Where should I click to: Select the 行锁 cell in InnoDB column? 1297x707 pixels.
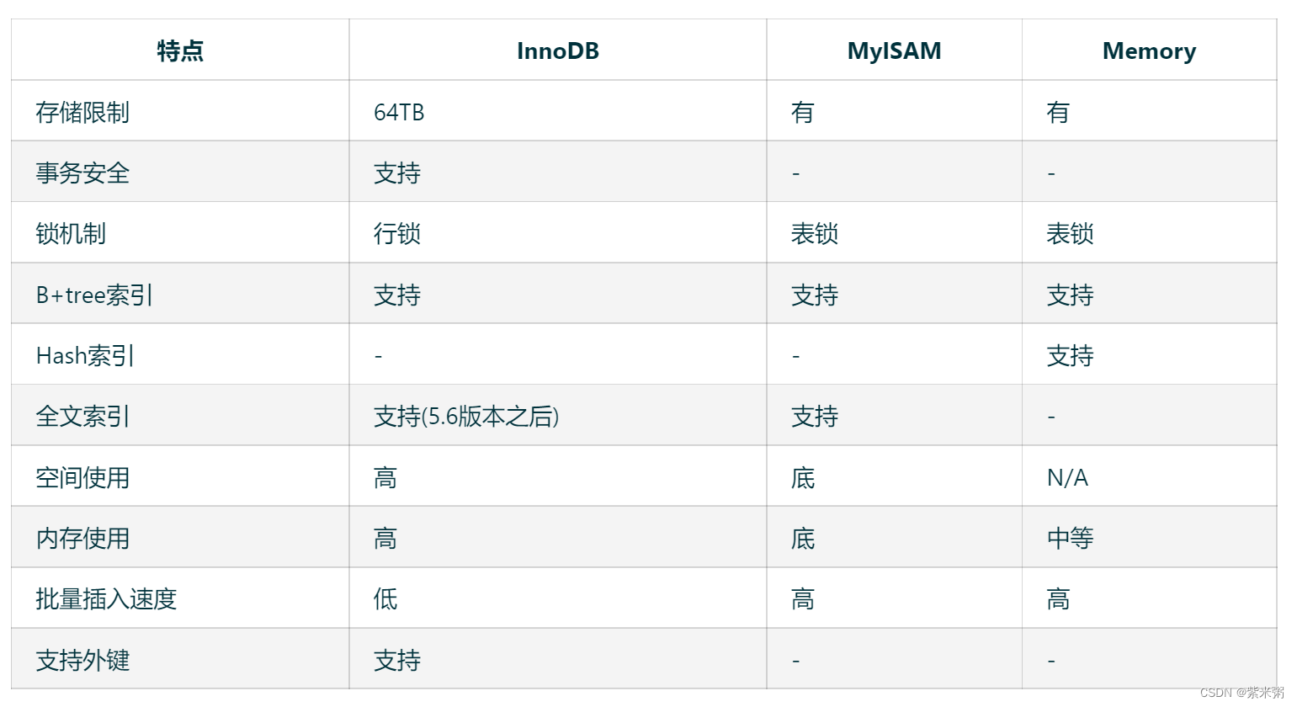point(397,233)
